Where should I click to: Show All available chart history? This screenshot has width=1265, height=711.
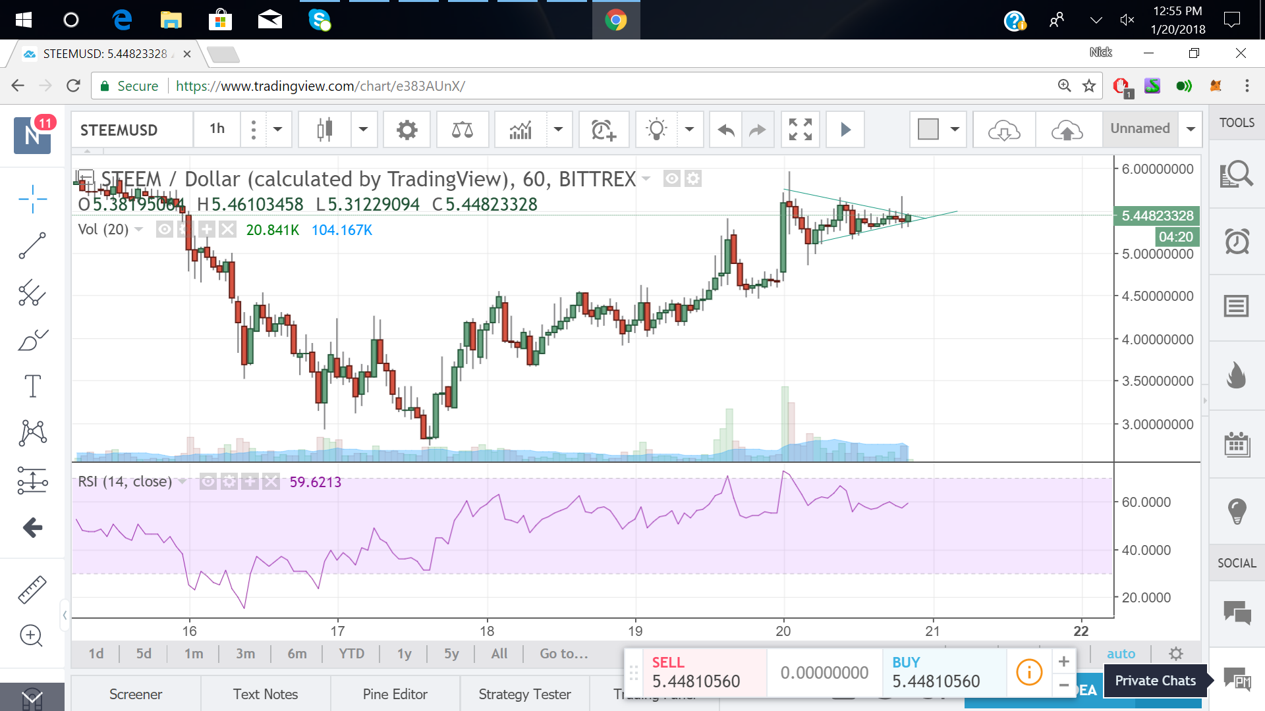499,654
